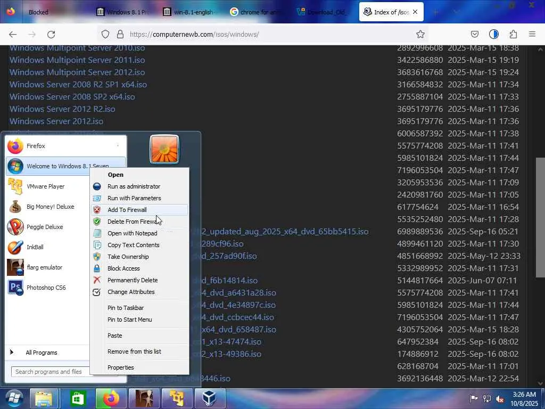The width and height of the screenshot is (545, 409).
Task: Choose Permanently Delete
Action: tap(139, 280)
